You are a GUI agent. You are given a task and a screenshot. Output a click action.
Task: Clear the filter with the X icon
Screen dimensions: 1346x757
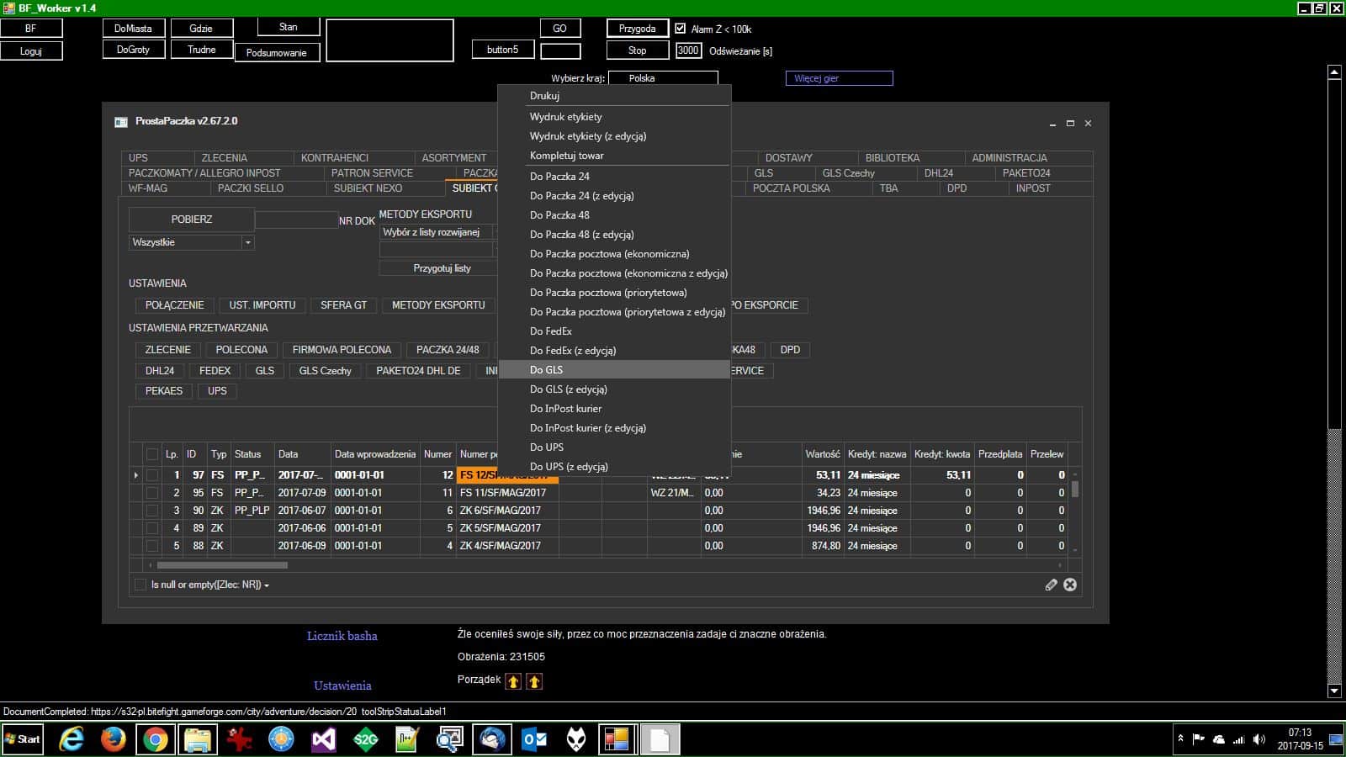1070,585
